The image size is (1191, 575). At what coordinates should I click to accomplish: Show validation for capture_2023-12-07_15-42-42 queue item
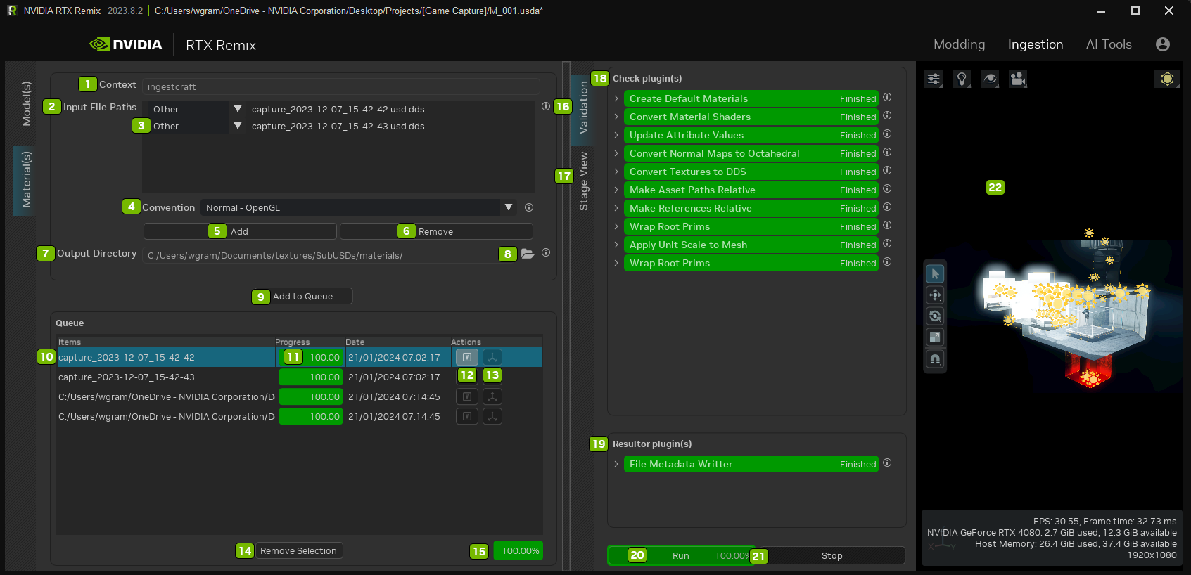click(467, 357)
